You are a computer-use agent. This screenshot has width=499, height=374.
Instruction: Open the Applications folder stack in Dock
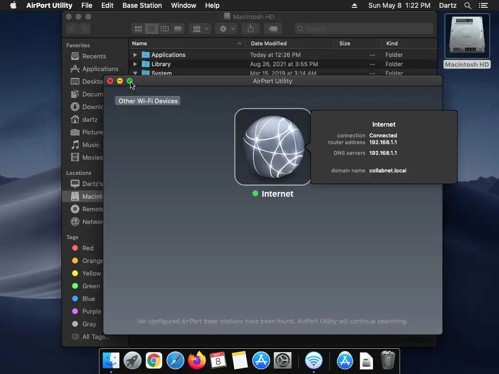pyautogui.click(x=345, y=360)
